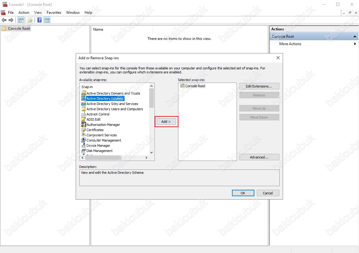This screenshot has height=253, width=359.
Task: Select the Certificates snap-in icon
Action: coord(84,130)
